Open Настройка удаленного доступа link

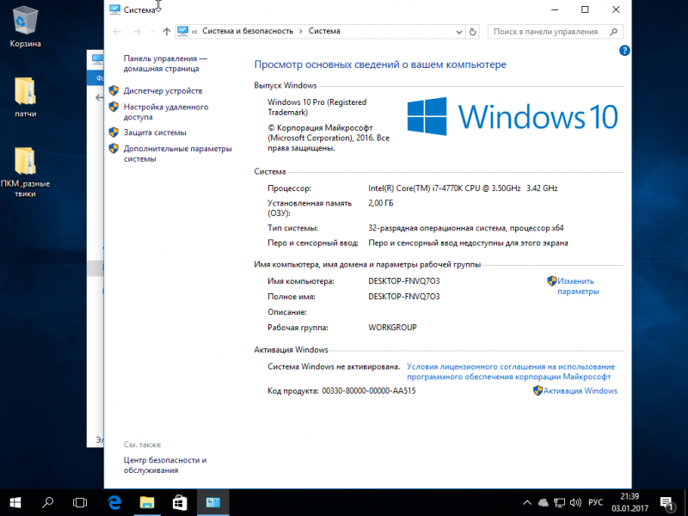[166, 112]
